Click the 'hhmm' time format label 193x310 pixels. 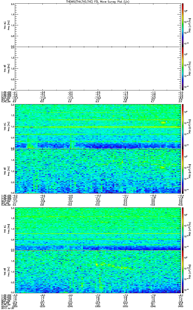tap(4, 306)
